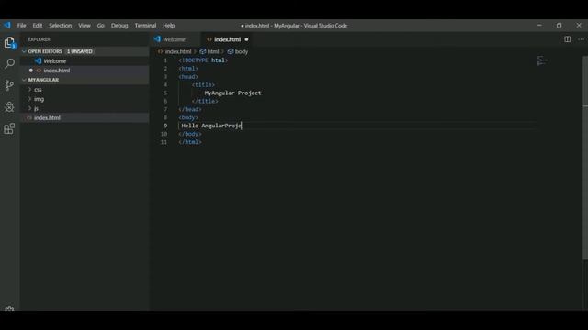The width and height of the screenshot is (588, 330).
Task: Click line 9 text Hello AngularProje
Action: tap(211, 126)
